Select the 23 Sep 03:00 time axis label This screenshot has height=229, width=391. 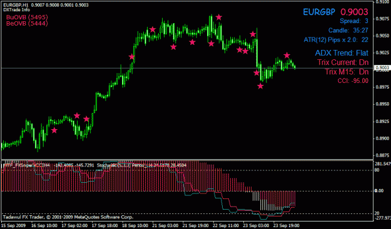[x=256, y=225]
